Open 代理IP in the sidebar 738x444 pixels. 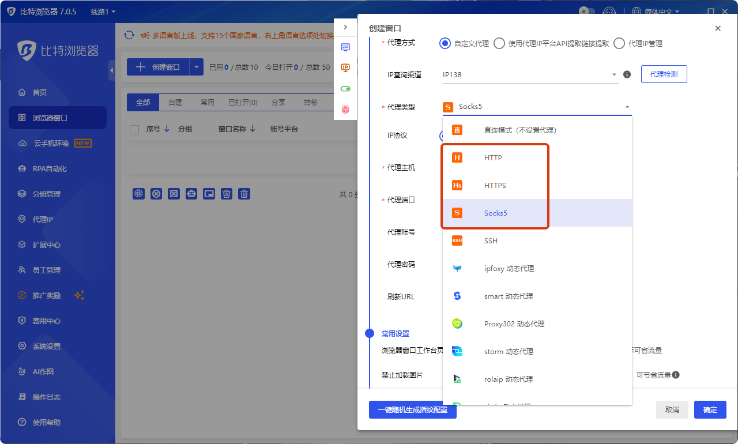(x=58, y=219)
